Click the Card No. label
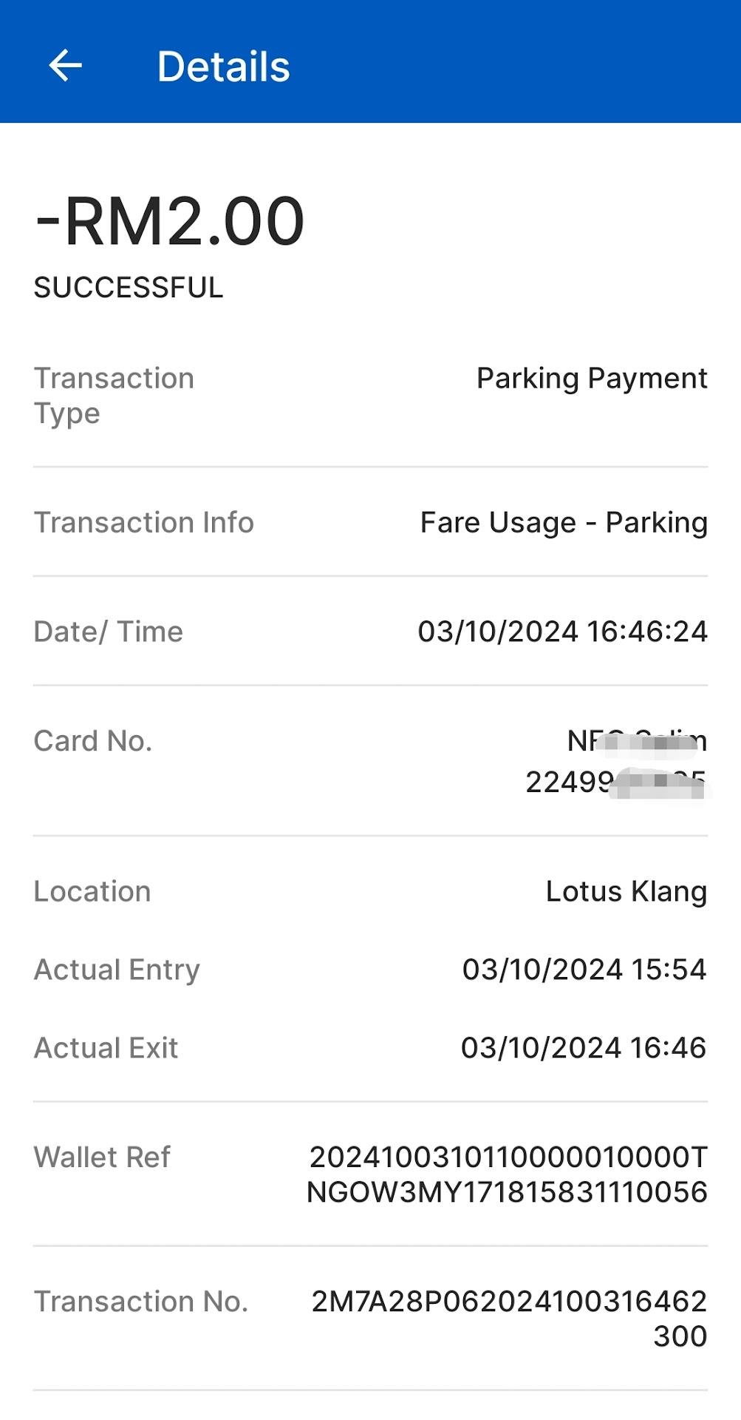This screenshot has width=741, height=1420. (93, 741)
